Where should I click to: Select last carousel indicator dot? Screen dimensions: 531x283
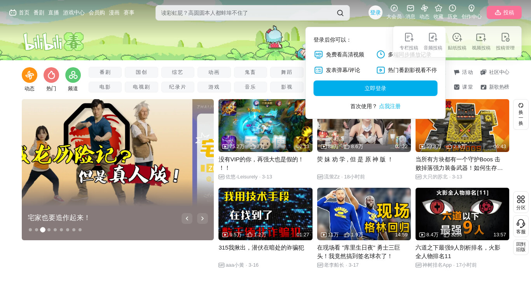80,230
